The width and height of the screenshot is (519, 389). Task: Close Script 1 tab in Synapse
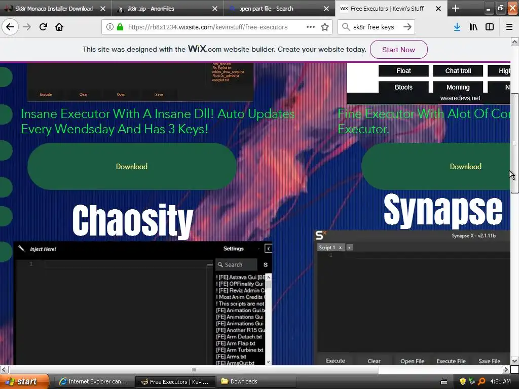click(x=340, y=247)
